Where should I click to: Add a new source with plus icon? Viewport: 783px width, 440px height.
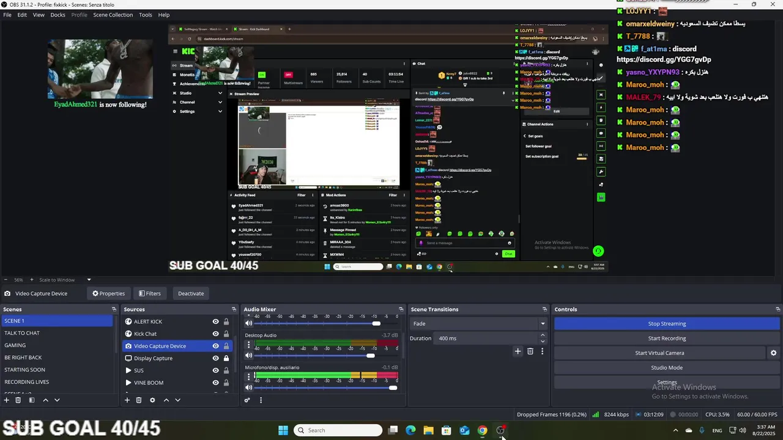tap(127, 400)
